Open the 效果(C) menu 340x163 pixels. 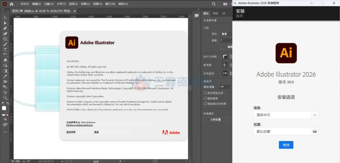(85, 4)
